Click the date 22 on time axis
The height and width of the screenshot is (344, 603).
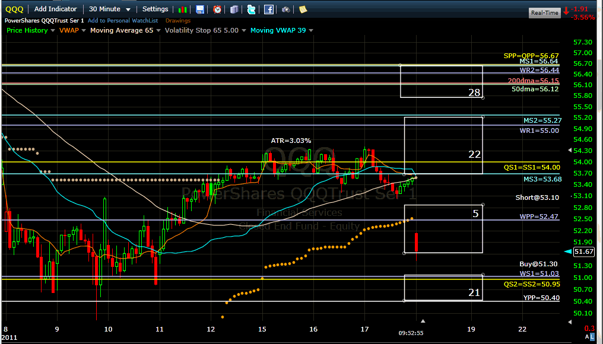tap(522, 329)
